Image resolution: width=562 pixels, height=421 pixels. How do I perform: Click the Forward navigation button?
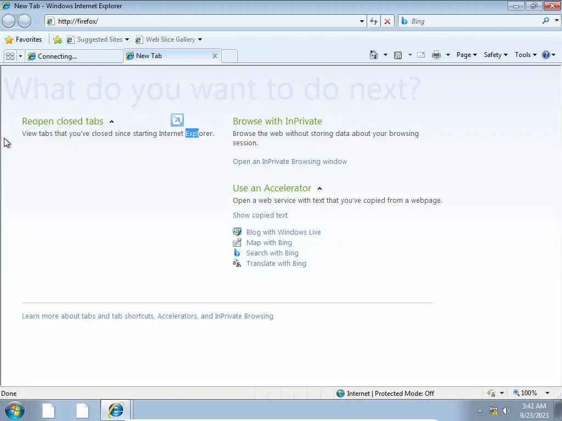(x=24, y=21)
